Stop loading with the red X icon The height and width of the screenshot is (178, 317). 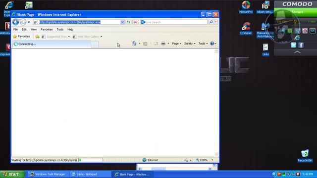(135, 22)
